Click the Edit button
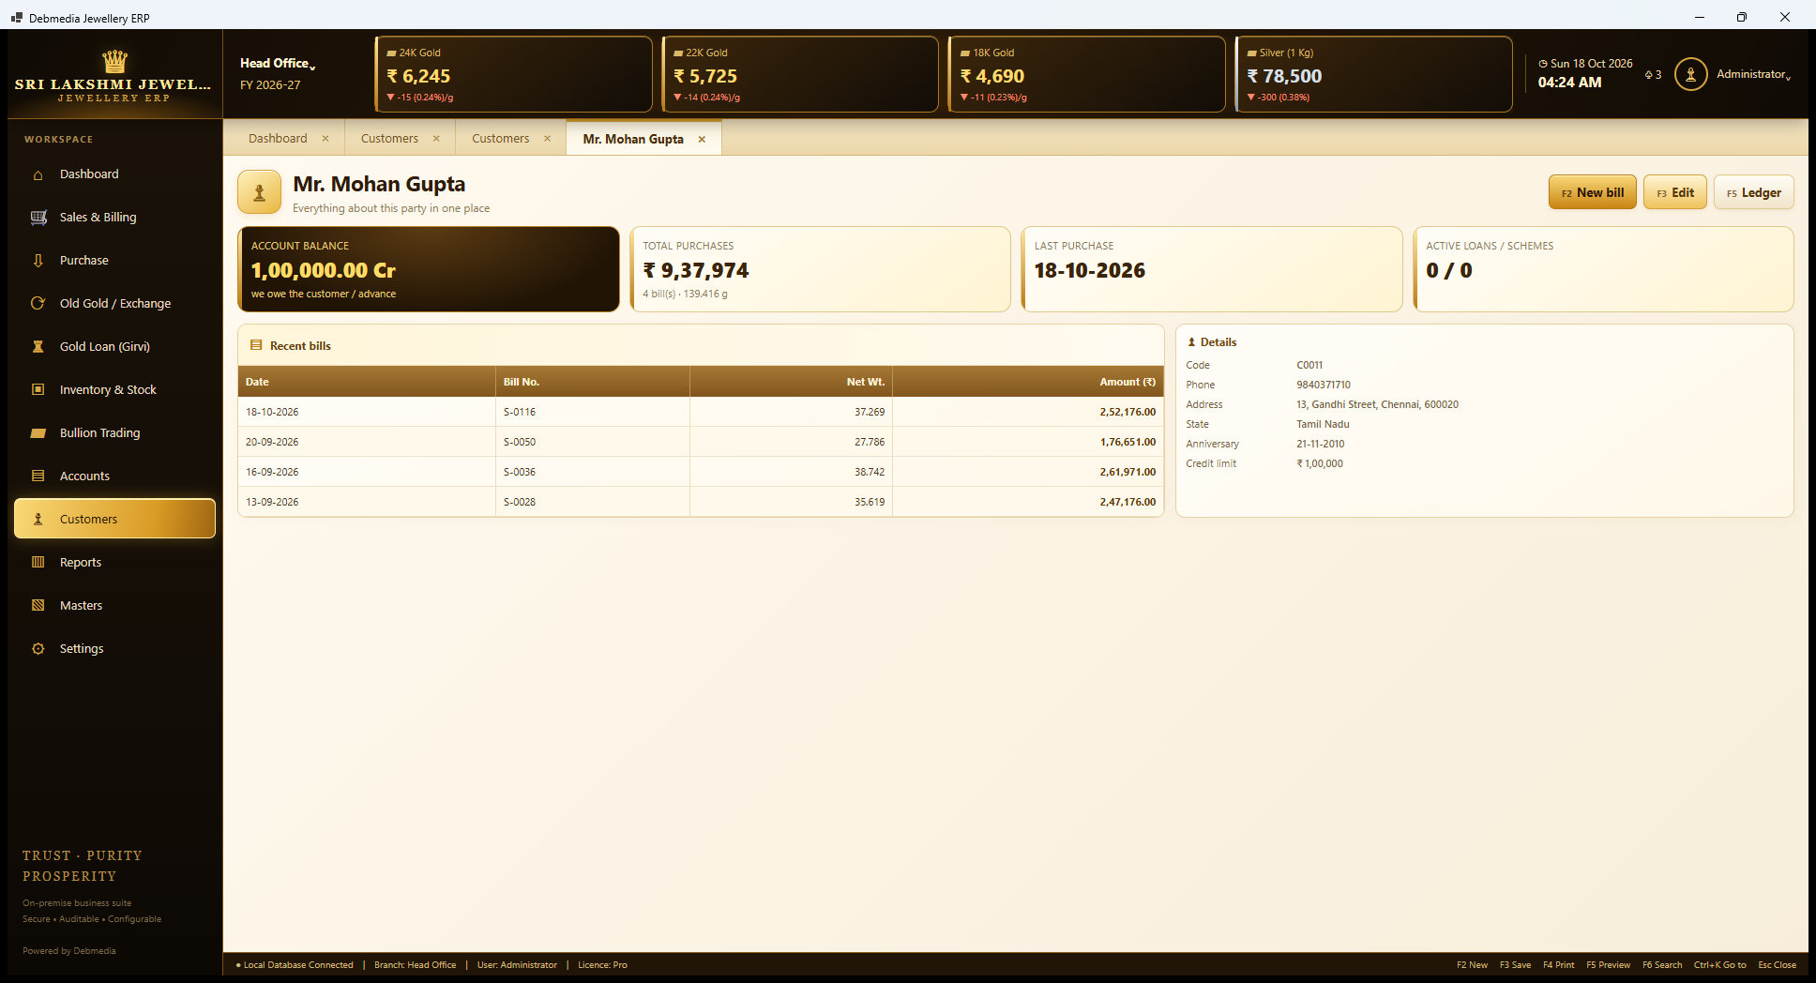 tap(1674, 192)
